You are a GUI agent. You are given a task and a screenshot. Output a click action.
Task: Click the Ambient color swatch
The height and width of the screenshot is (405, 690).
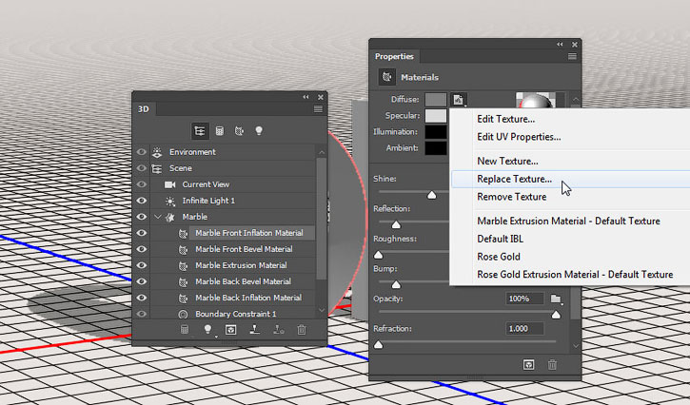(x=436, y=148)
